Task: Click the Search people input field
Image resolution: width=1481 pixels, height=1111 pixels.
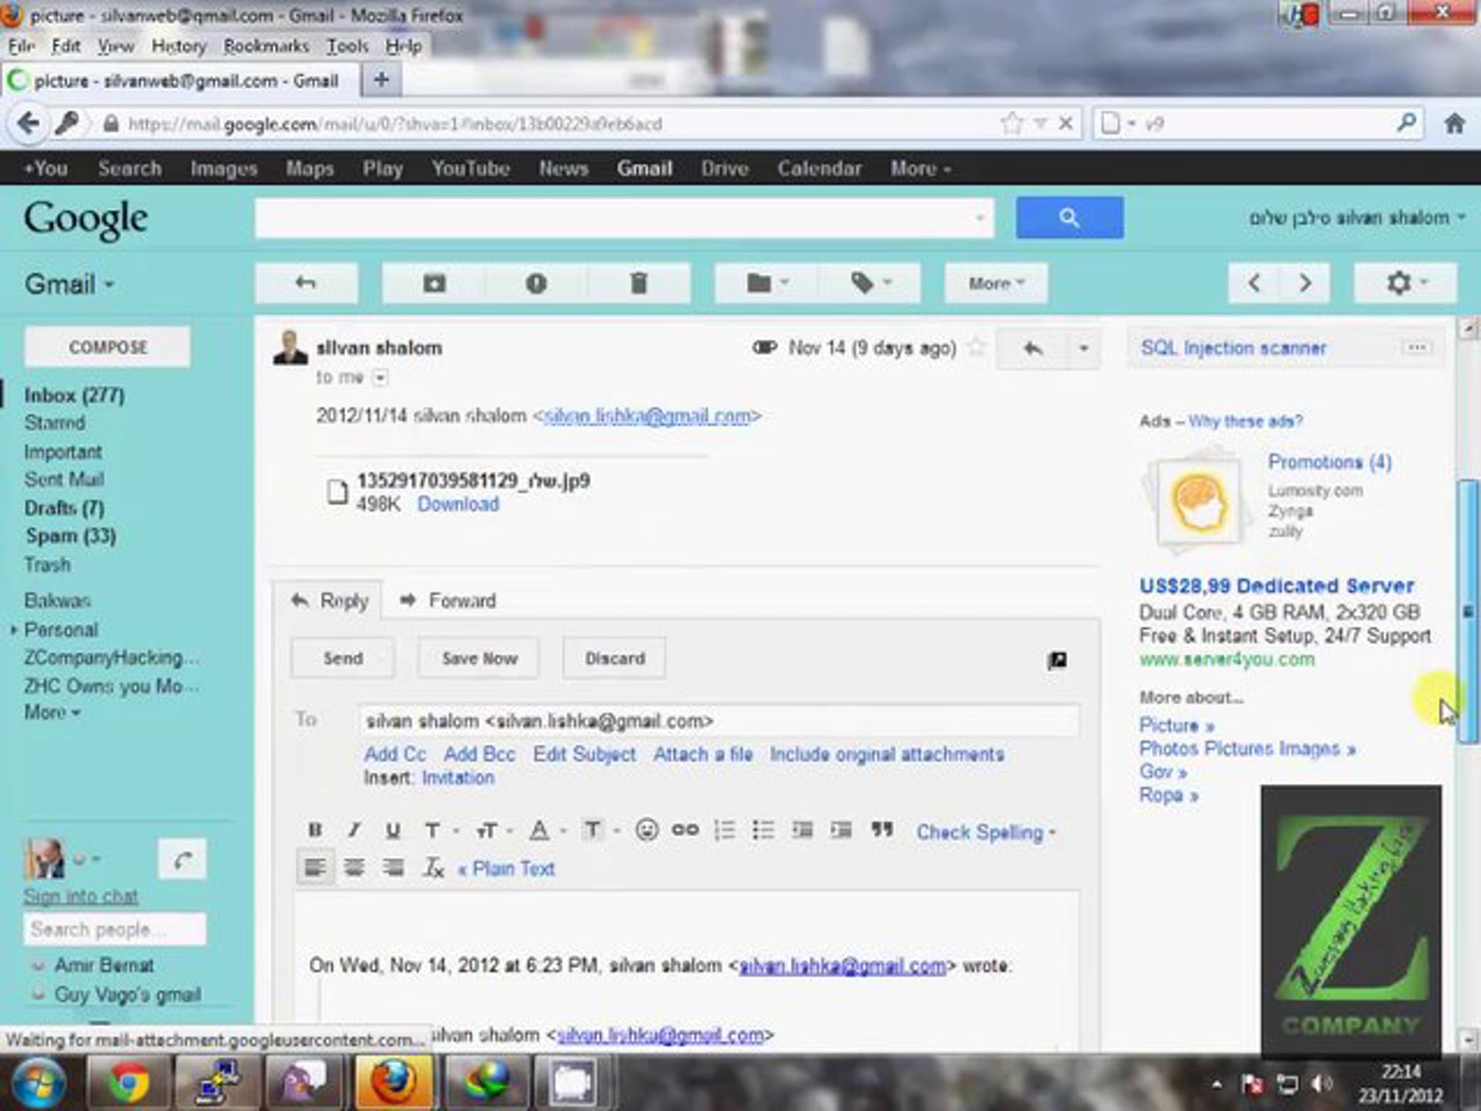Action: pos(115,930)
